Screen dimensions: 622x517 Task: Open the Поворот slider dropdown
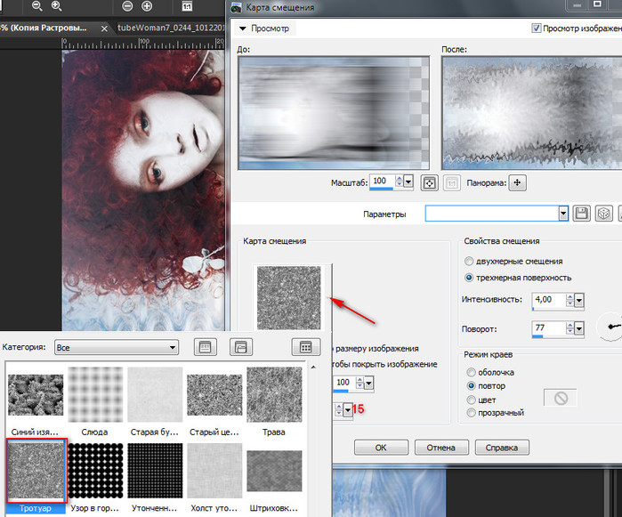(579, 329)
